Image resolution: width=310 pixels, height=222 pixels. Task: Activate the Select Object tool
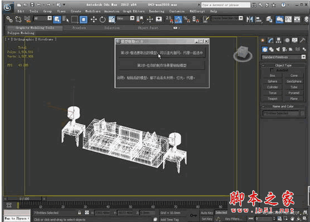coord(57,20)
